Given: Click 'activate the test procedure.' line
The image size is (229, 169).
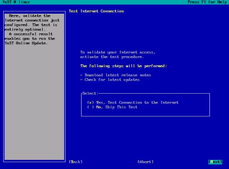Looking at the screenshot, I should 112,57.
